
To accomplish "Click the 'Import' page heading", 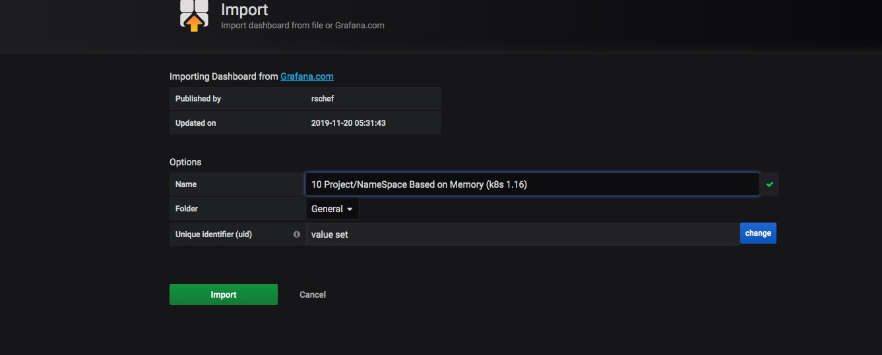I will (245, 10).
